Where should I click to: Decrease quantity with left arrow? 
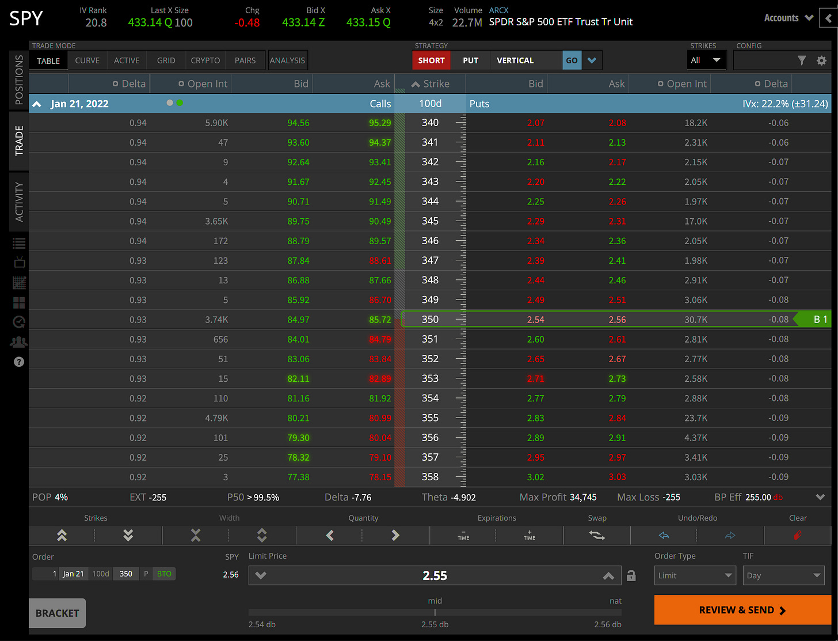click(x=330, y=536)
